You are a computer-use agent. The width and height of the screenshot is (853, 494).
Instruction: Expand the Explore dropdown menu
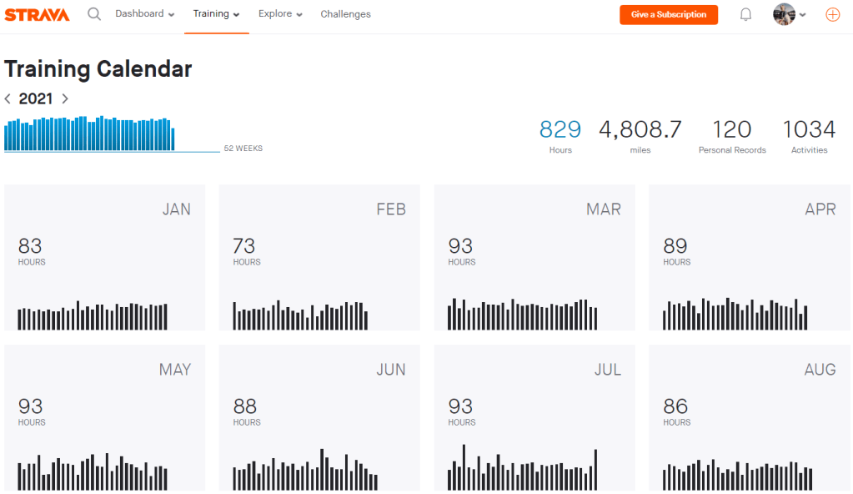(280, 14)
